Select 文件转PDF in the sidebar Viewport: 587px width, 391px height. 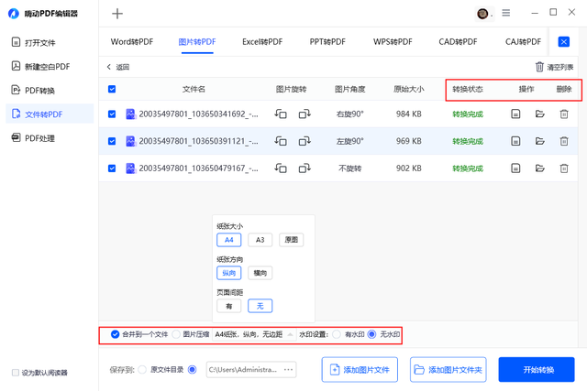pyautogui.click(x=50, y=114)
